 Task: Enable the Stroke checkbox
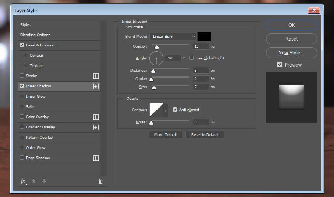click(x=22, y=76)
